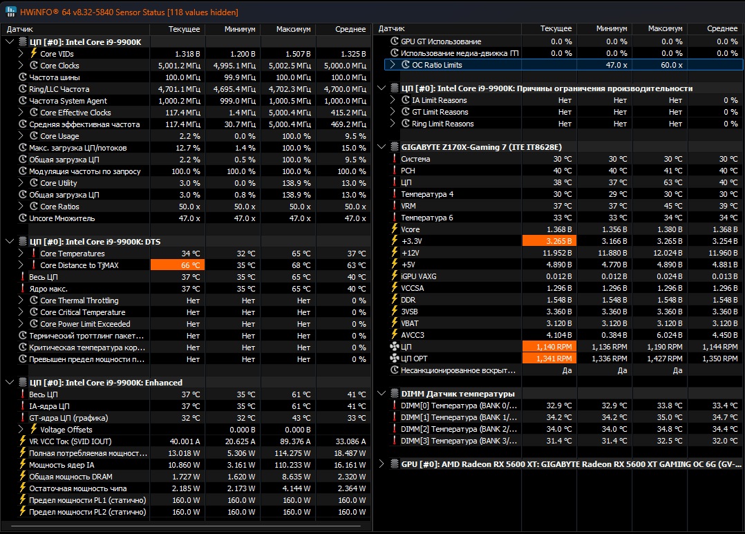The height and width of the screenshot is (534, 745).
Task: Select the Core Critical Temperature row
Action: click(x=187, y=312)
